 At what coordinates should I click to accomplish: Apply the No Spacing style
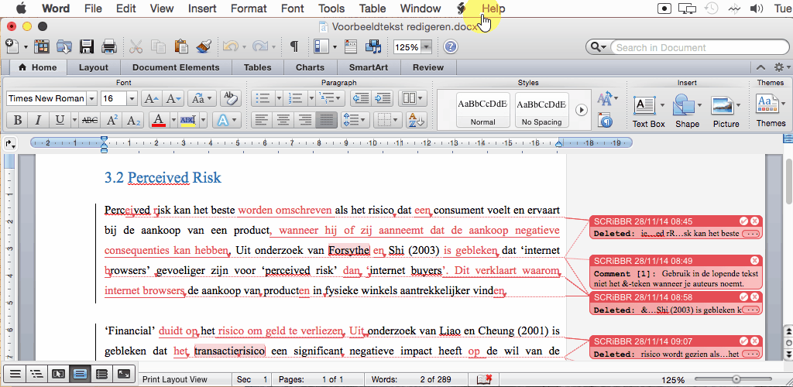(541, 109)
